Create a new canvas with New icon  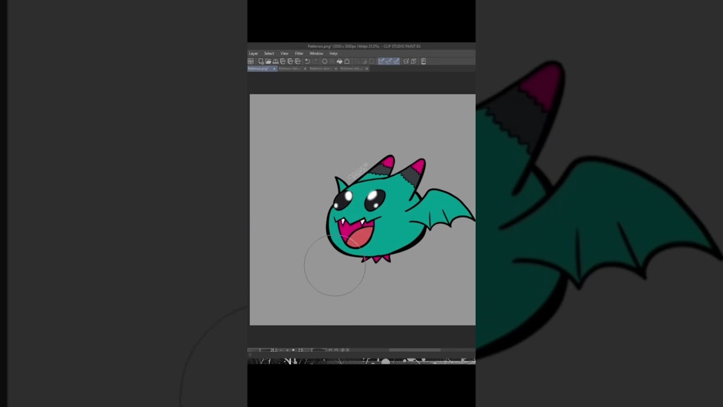[261, 61]
